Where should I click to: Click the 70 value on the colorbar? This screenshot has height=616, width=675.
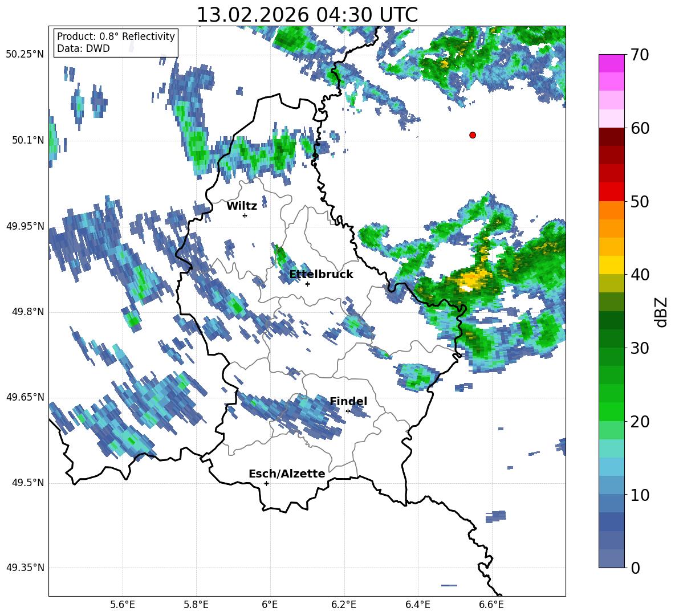(x=640, y=55)
